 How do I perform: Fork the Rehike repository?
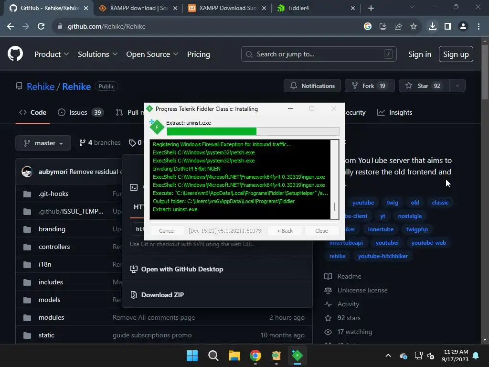click(370, 86)
